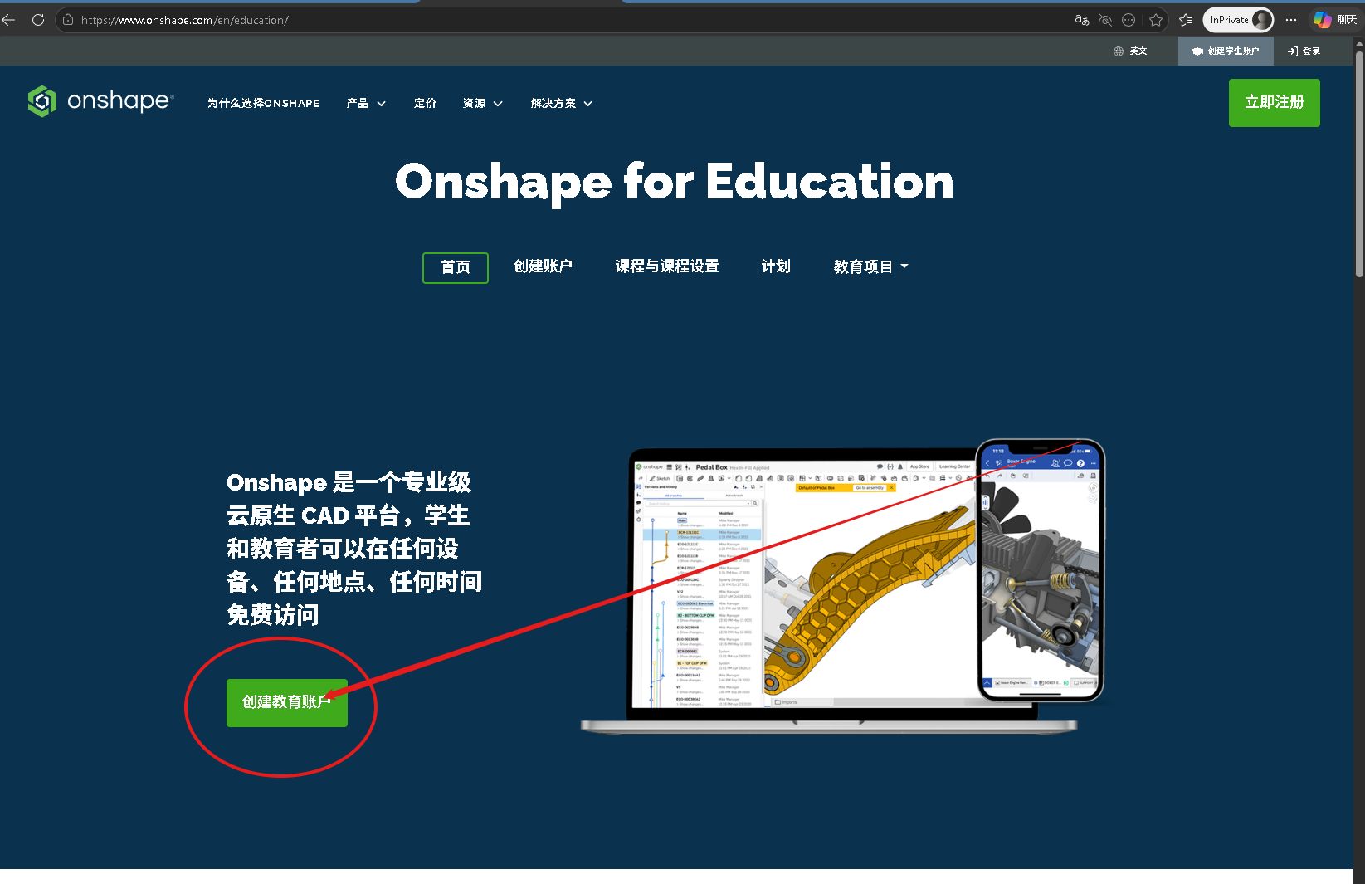The width and height of the screenshot is (1365, 884).
Task: Click the scrollbar up arrow
Action: 1359,43
